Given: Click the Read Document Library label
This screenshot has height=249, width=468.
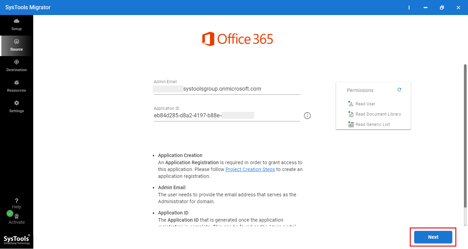Looking at the screenshot, I should coord(378,114).
